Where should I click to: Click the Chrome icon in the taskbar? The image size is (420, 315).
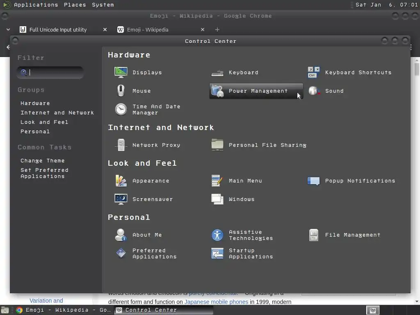[x=19, y=310]
